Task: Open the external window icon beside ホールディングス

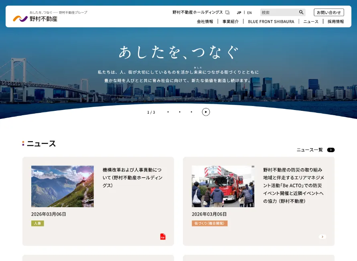Action: (x=227, y=12)
